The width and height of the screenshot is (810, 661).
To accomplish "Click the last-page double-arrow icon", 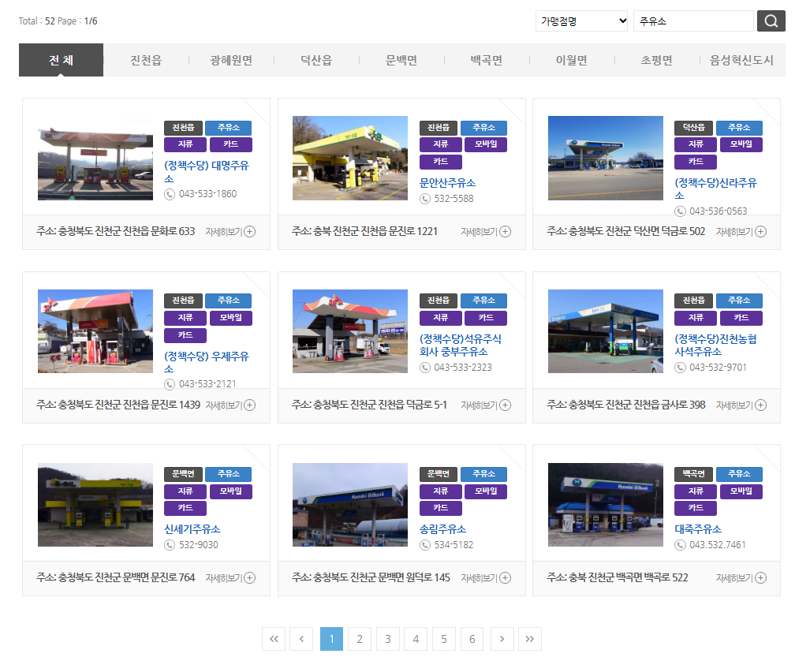I will (x=528, y=639).
